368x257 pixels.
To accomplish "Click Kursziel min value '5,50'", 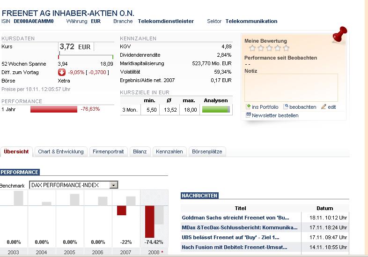I will [152, 110].
